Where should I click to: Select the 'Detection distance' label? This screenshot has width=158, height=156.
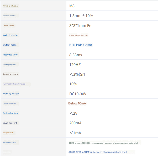click(x=9, y=16)
